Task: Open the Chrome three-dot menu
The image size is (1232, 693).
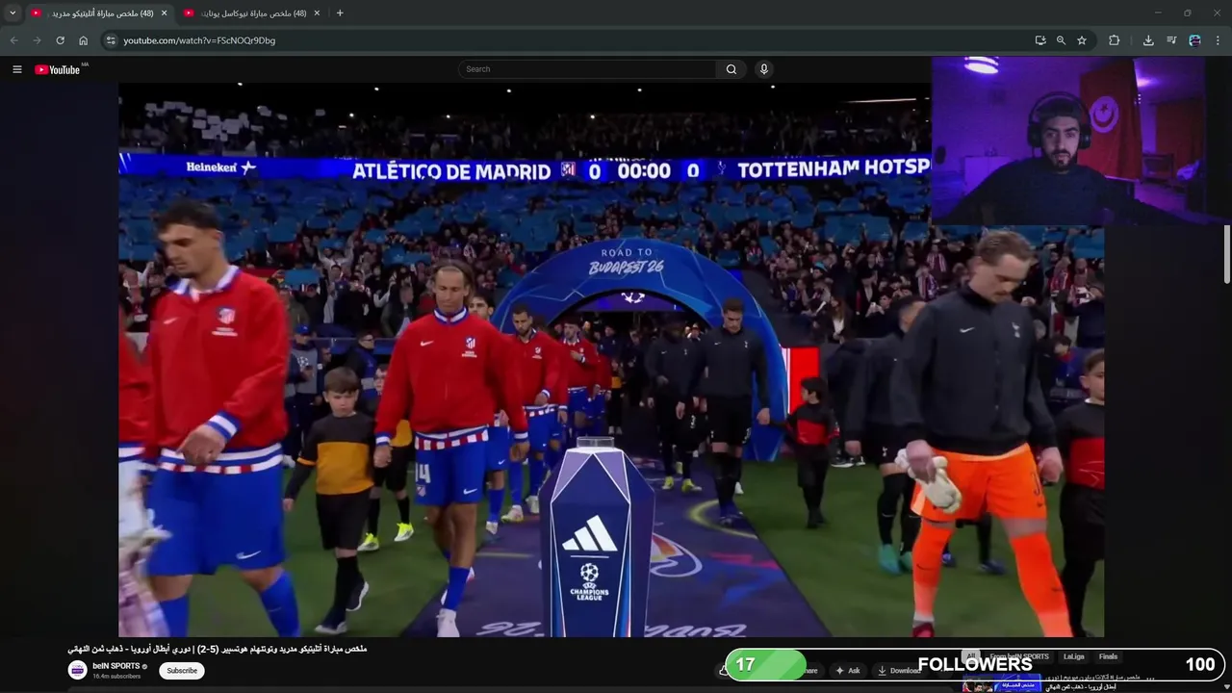Action: pos(1218,40)
